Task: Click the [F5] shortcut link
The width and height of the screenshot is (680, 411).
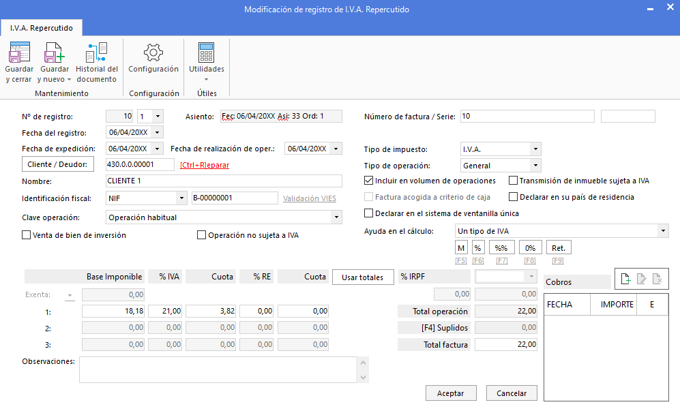Action: click(x=461, y=260)
